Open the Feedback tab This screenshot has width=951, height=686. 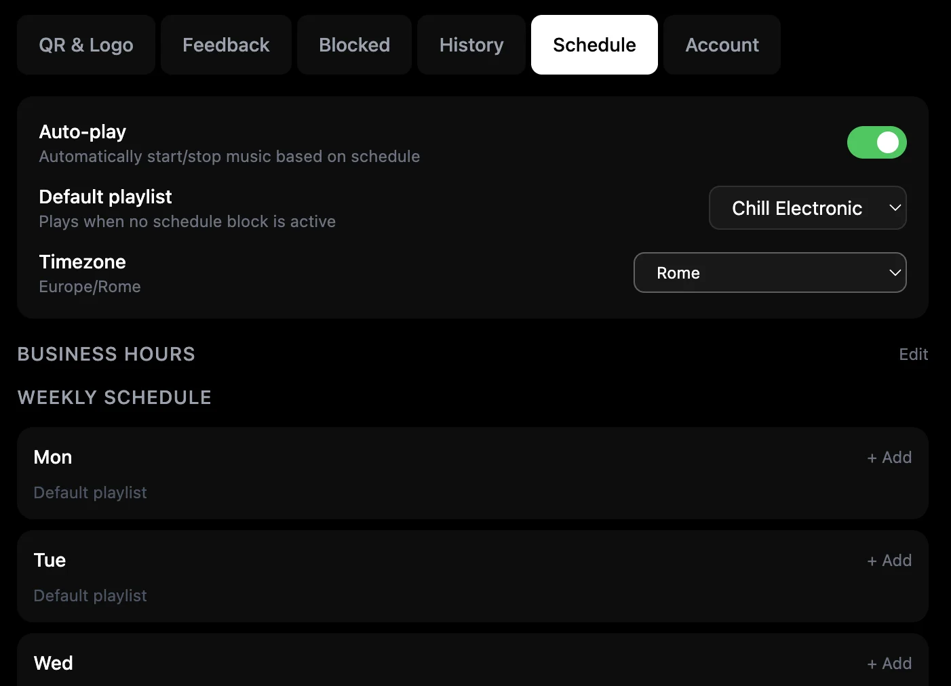tap(225, 45)
